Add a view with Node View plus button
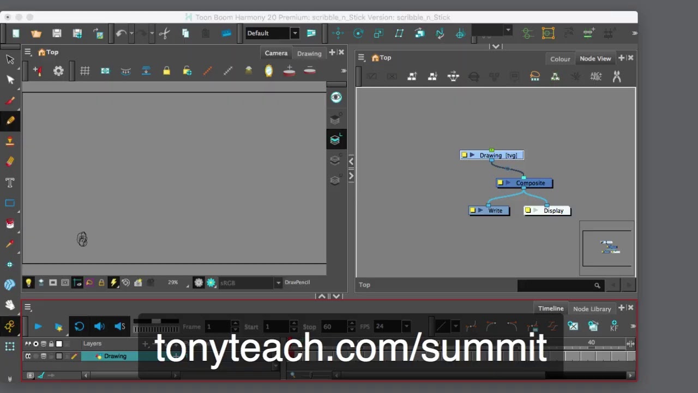This screenshot has height=393, width=698. click(x=621, y=58)
